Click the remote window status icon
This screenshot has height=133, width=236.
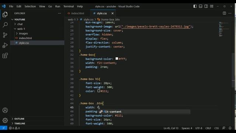click(x=3, y=128)
